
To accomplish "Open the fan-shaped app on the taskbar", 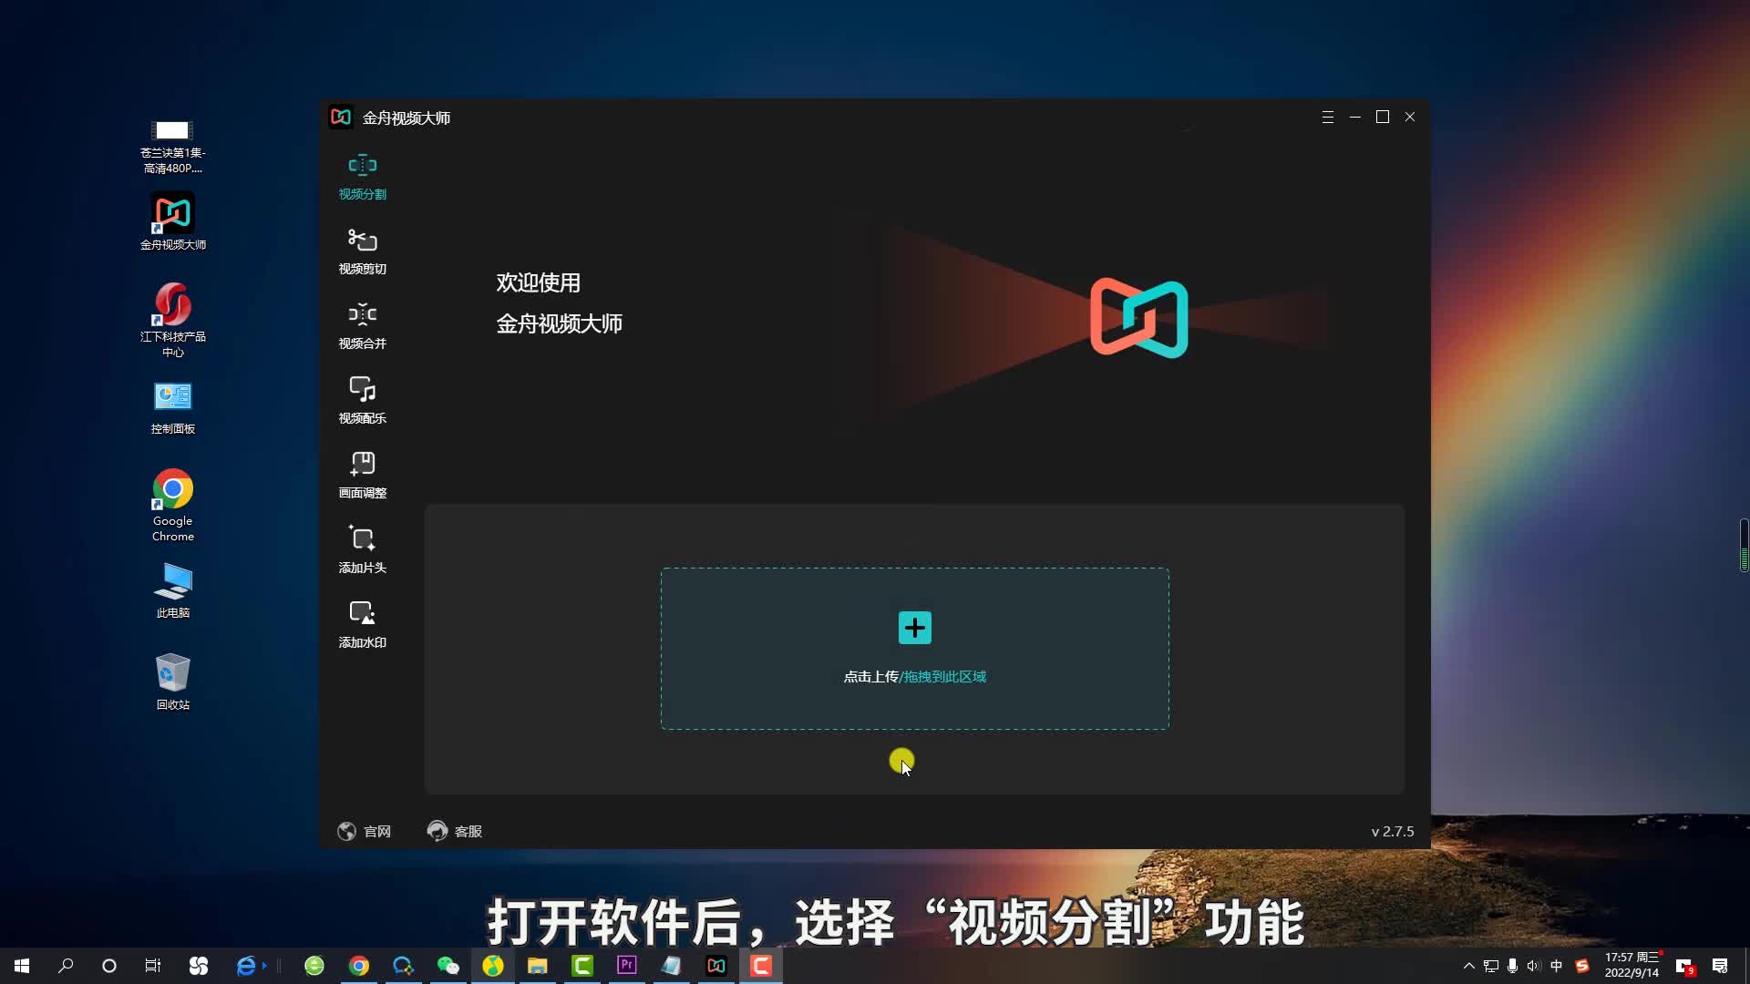I will pyautogui.click(x=198, y=966).
